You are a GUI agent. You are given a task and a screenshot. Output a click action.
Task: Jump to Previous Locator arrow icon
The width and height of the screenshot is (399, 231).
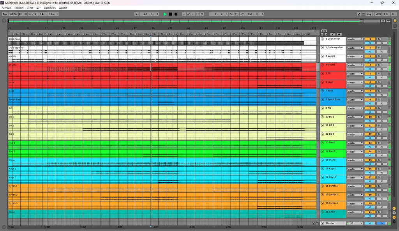click(322, 34)
